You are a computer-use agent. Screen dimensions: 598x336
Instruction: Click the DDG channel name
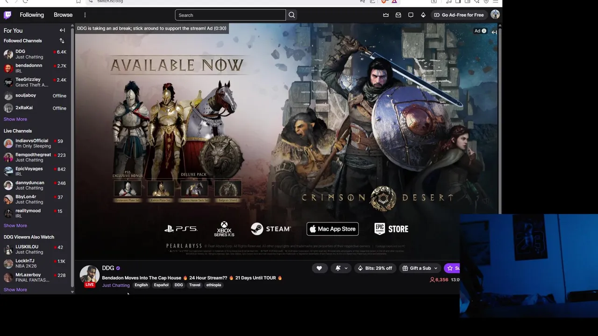pos(108,268)
